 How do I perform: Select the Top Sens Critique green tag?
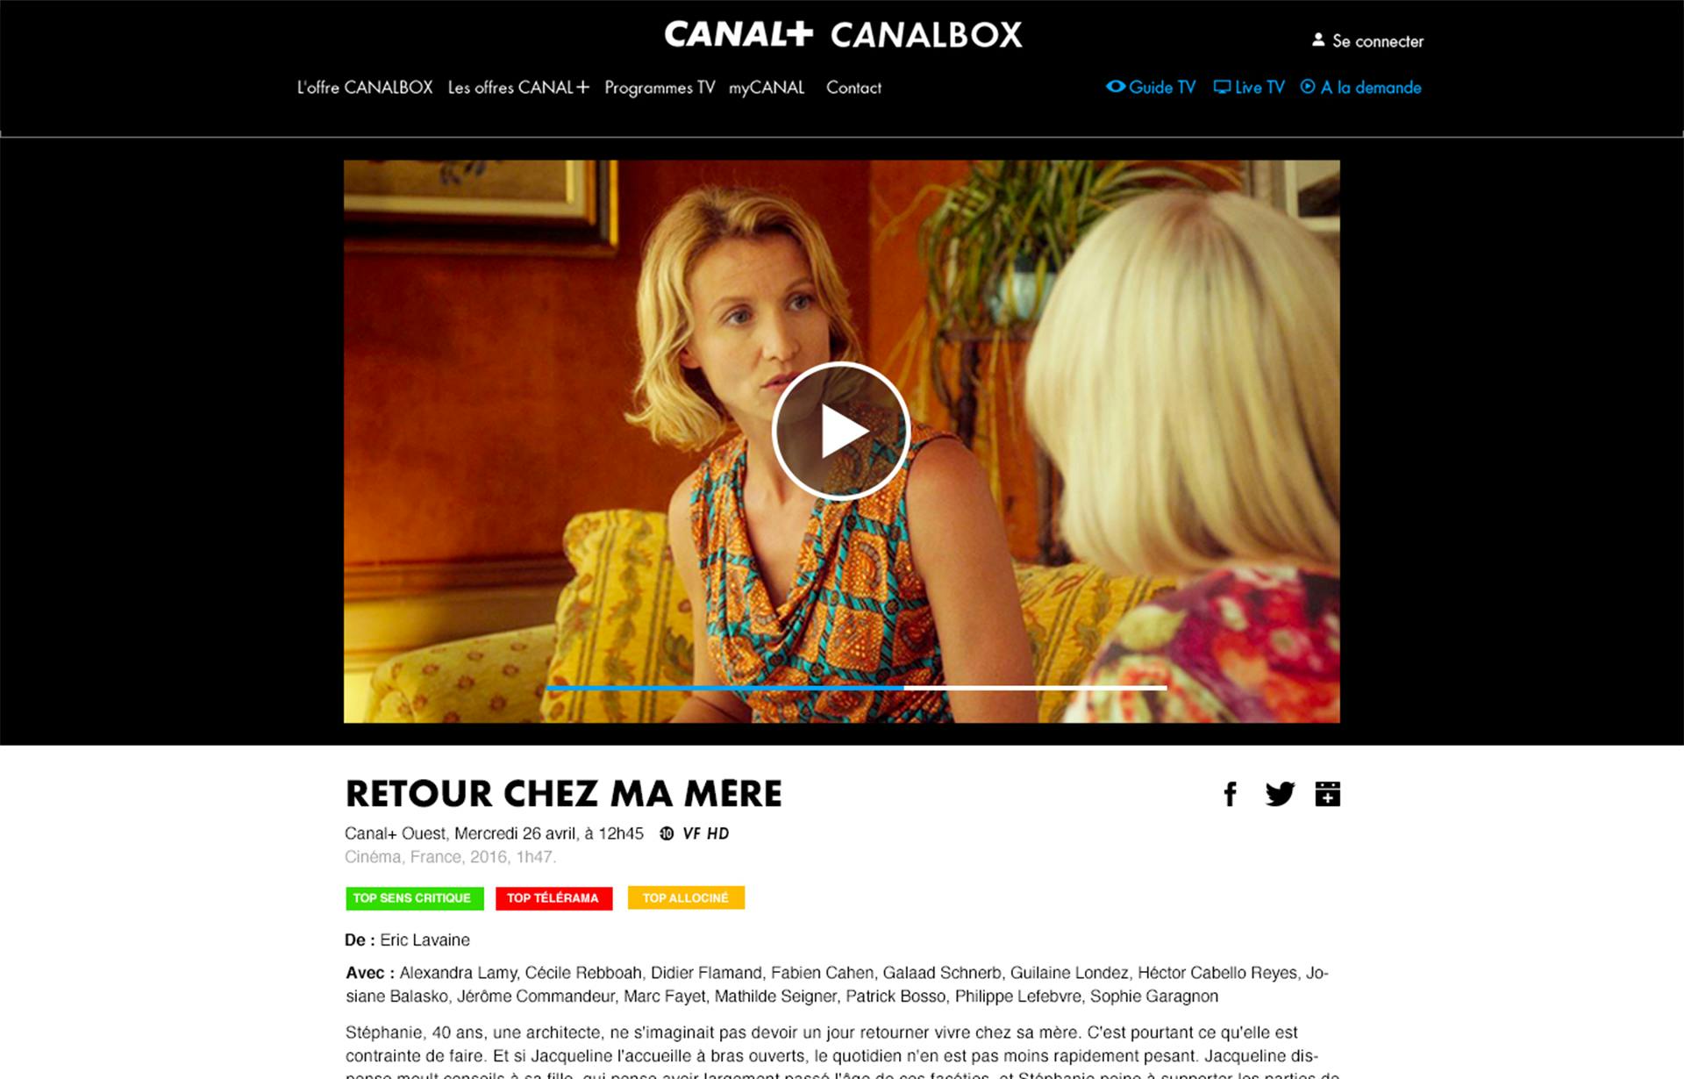coord(414,898)
